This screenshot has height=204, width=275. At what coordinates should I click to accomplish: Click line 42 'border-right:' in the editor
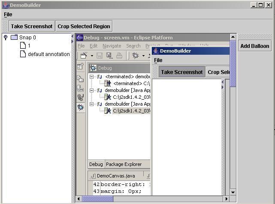pyautogui.click(x=125, y=185)
